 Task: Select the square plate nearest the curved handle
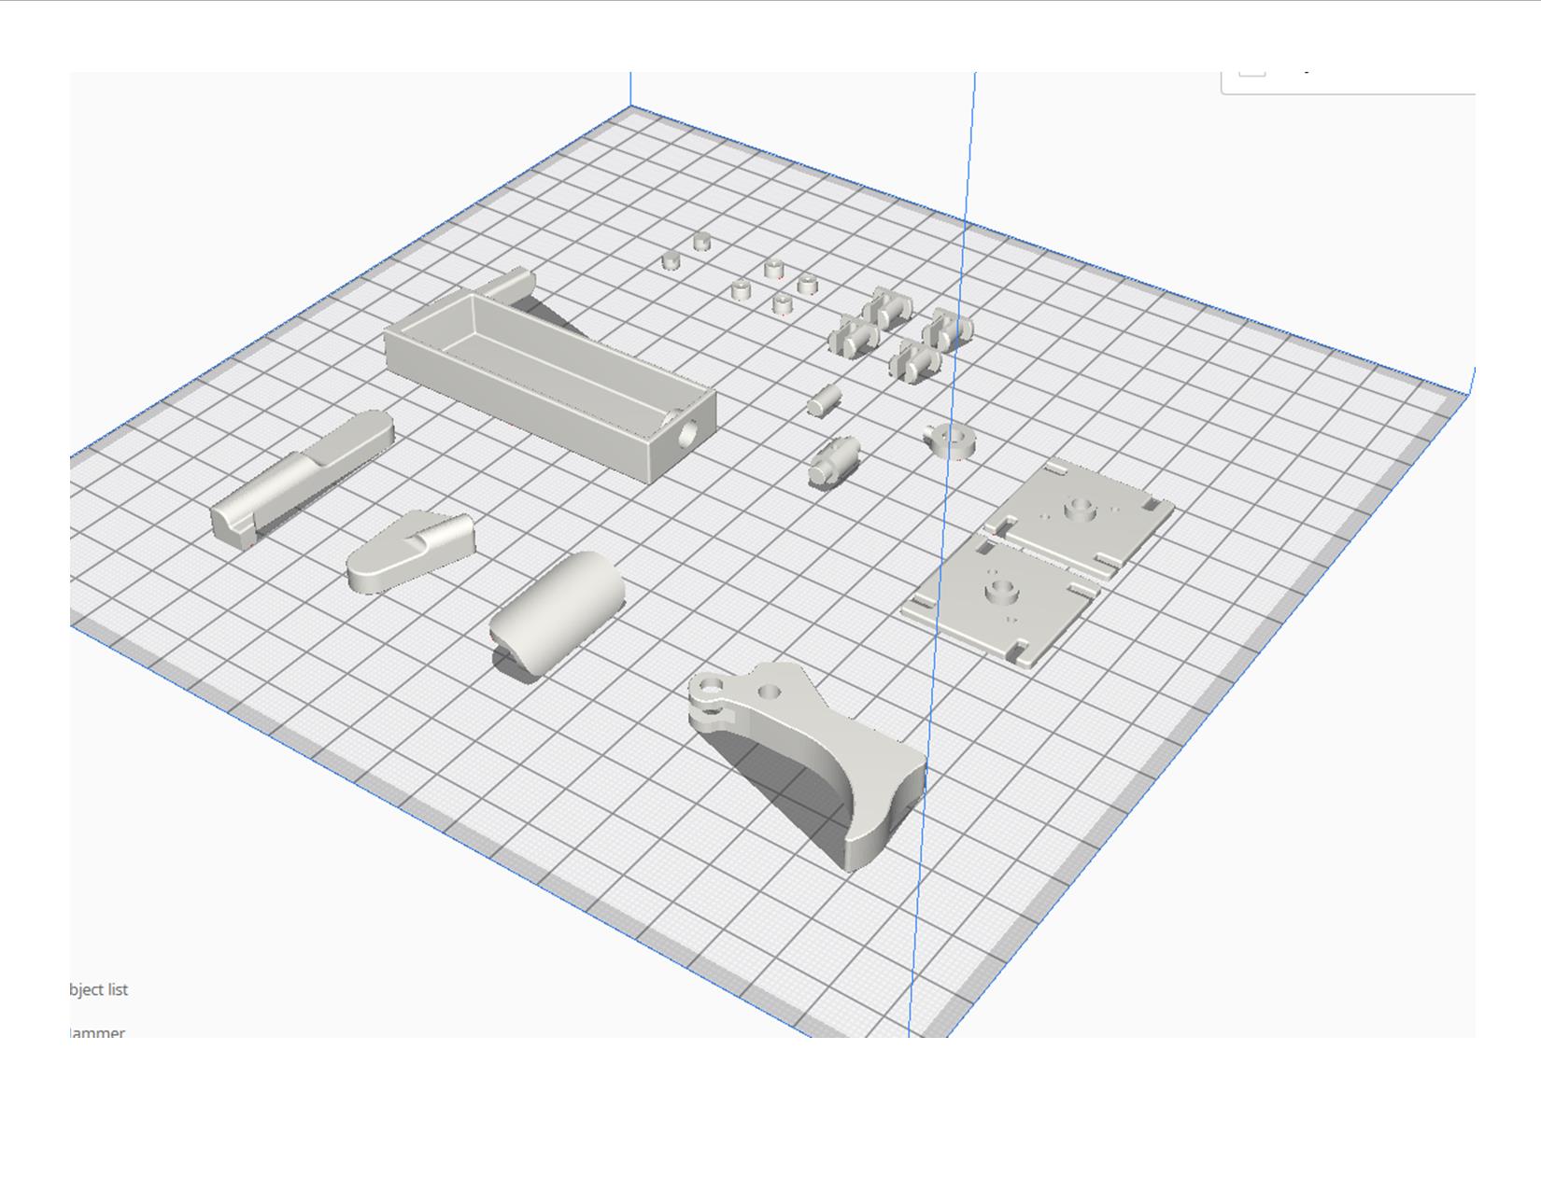click(1001, 602)
